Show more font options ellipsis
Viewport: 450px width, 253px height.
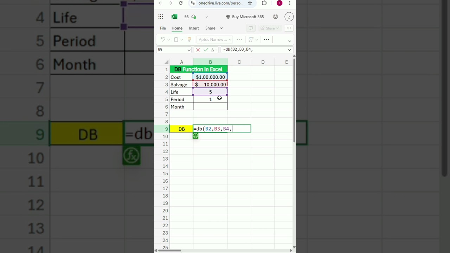click(x=239, y=39)
